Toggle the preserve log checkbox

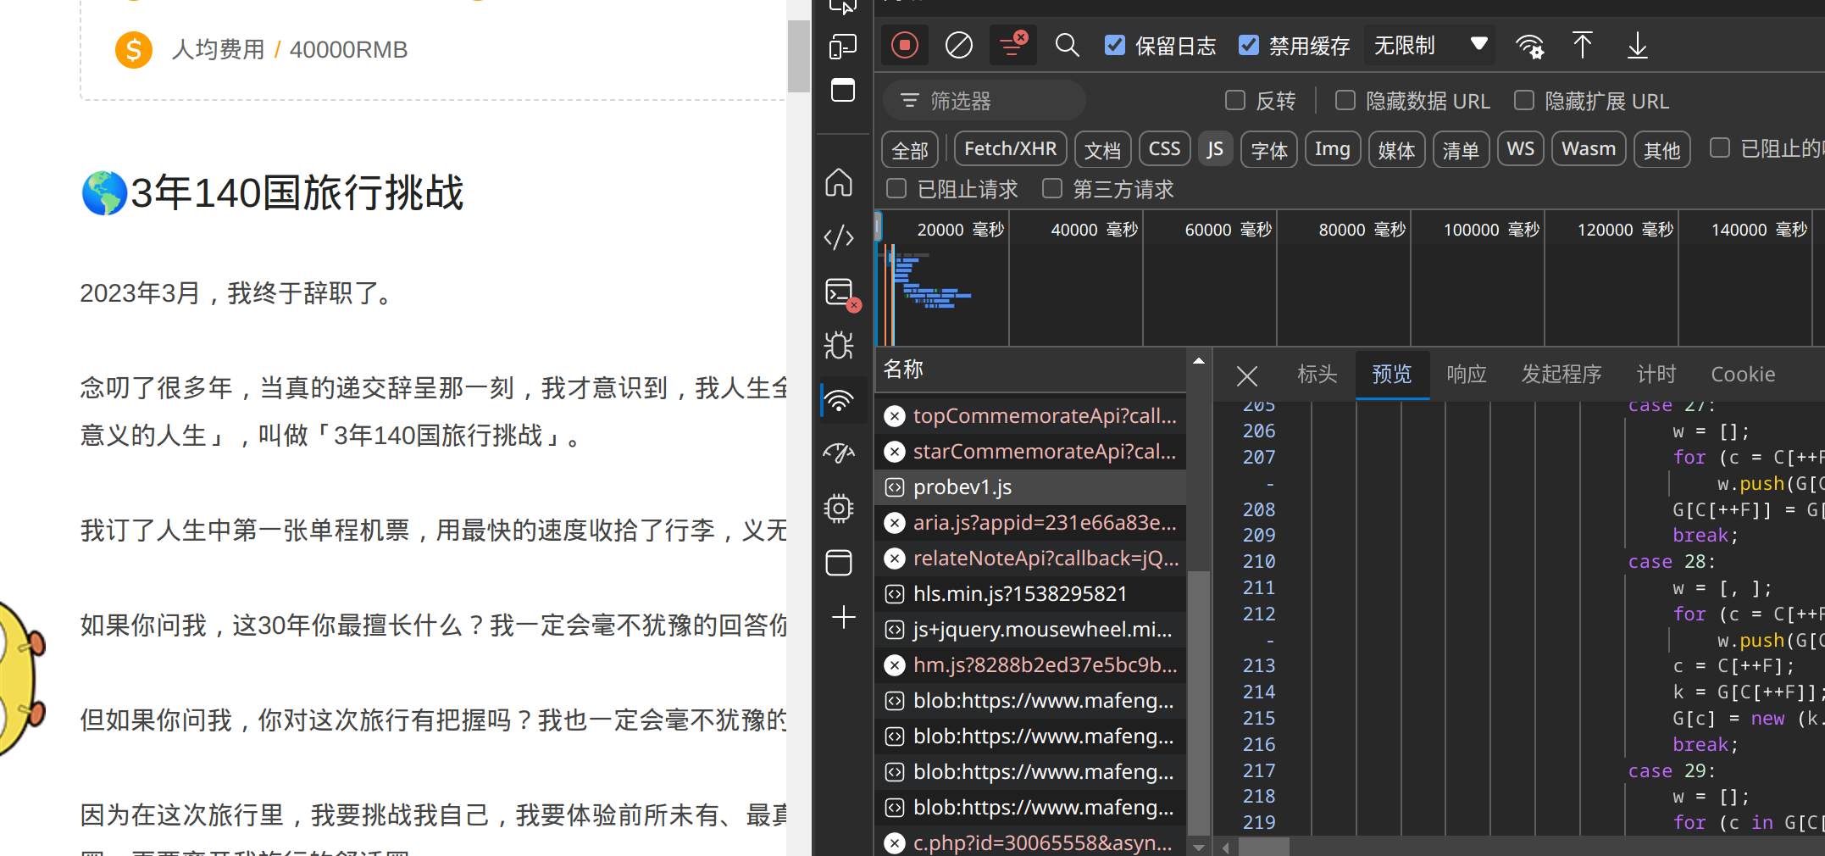(x=1115, y=46)
